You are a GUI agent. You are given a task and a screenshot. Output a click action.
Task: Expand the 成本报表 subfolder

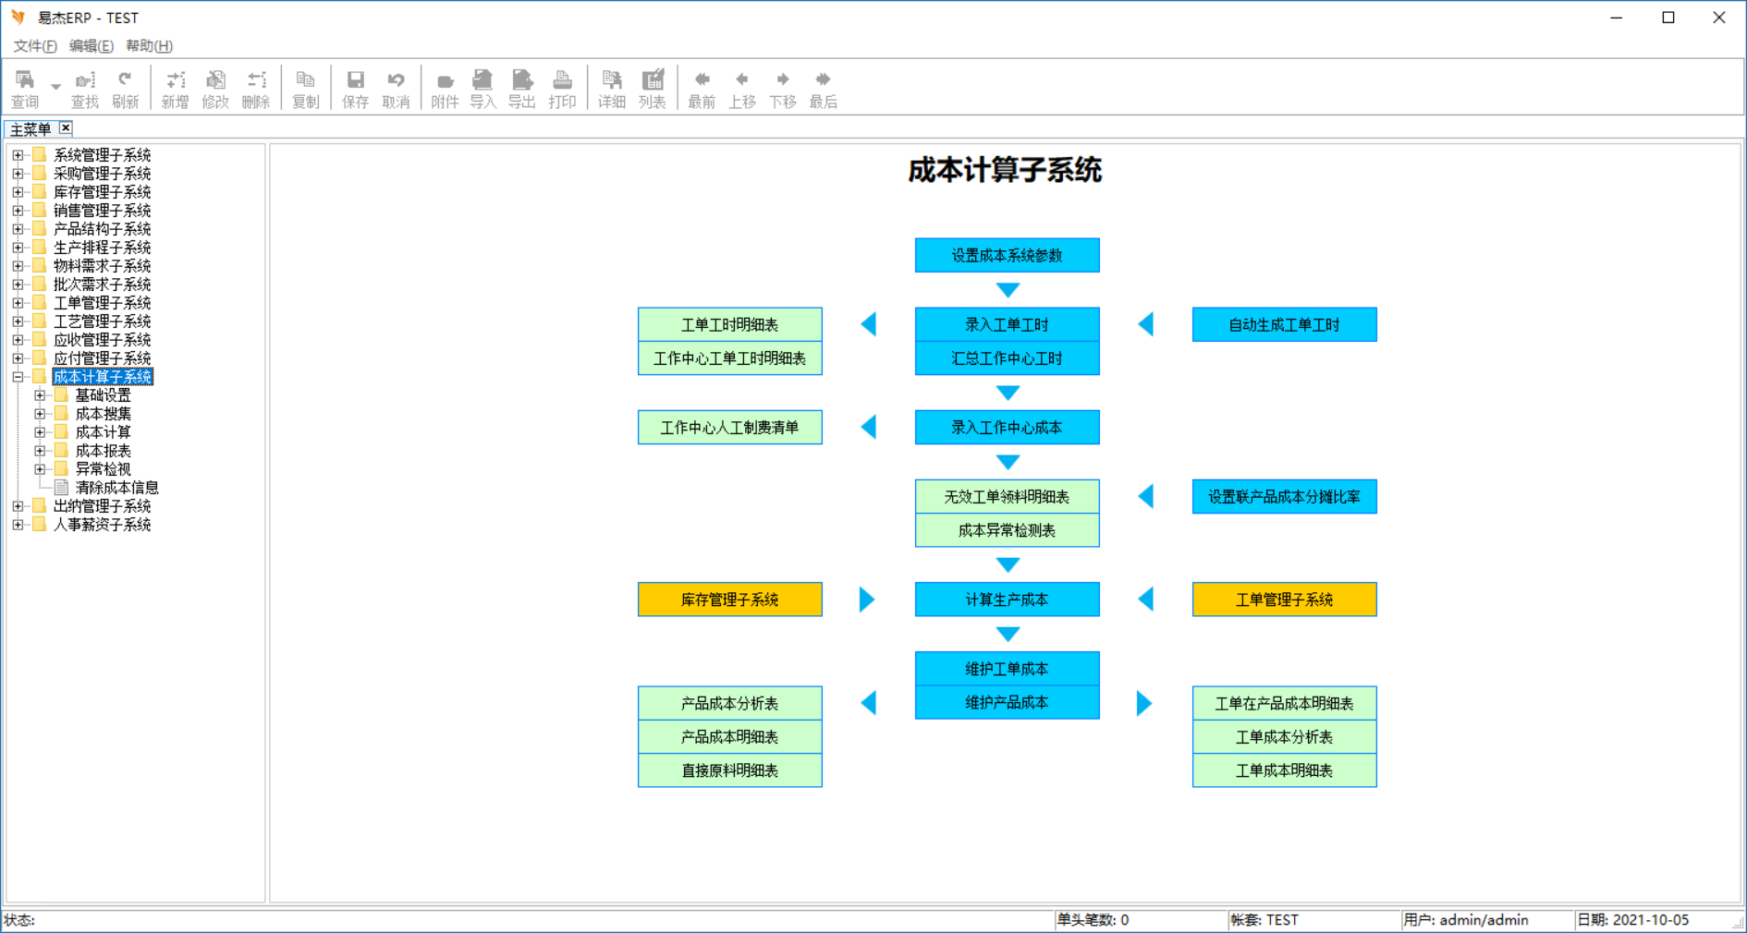click(x=40, y=451)
